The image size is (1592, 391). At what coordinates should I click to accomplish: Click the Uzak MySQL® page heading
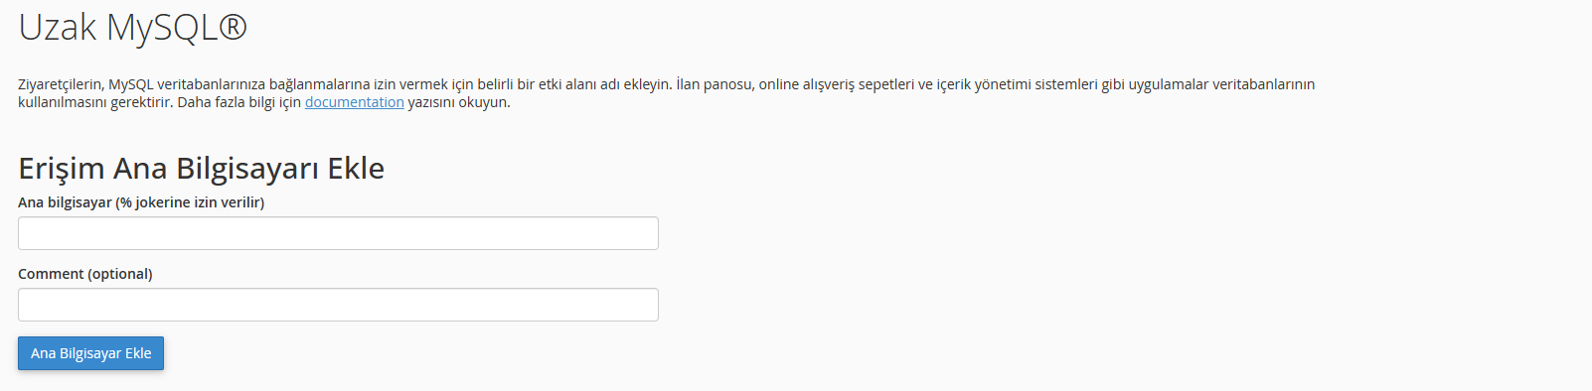click(x=132, y=27)
